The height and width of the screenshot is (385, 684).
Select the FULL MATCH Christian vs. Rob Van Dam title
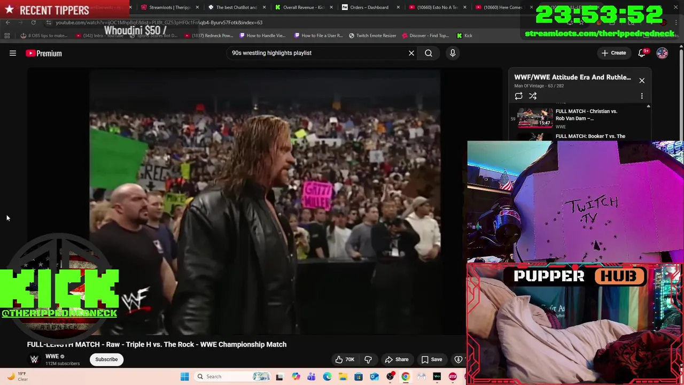[x=586, y=115]
